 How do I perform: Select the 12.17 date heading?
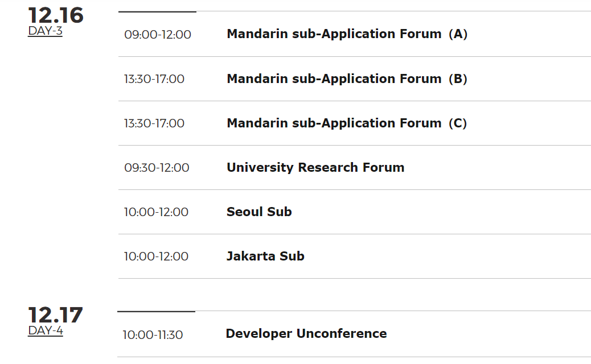(55, 315)
